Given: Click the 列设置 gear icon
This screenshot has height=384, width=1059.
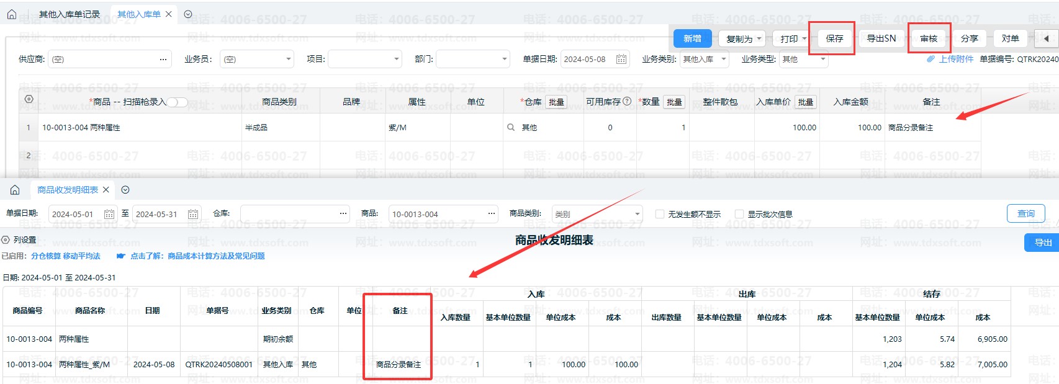Looking at the screenshot, I should click(6, 240).
